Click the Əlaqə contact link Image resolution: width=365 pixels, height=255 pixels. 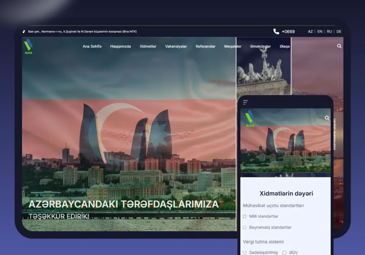[285, 46]
